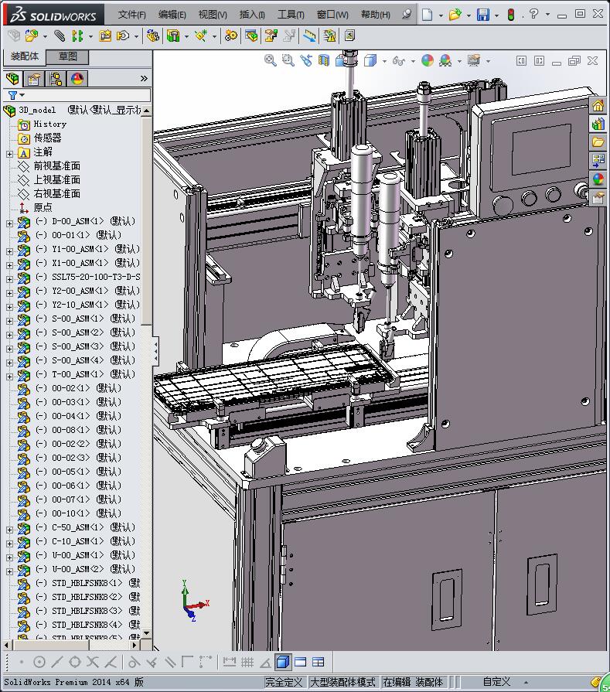Toggle the grid display icon in sketch toolbar

click(x=247, y=662)
